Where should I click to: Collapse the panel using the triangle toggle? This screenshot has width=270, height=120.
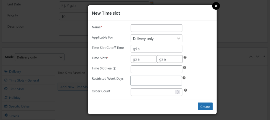coord(264,57)
